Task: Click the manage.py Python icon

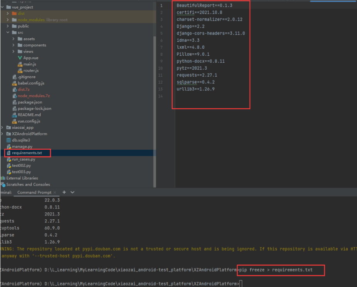Action: click(x=9, y=147)
